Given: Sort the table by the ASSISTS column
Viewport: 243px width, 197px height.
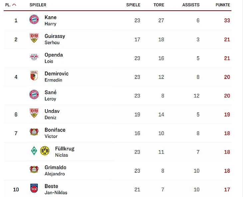Looking at the screenshot, I should (191, 5).
